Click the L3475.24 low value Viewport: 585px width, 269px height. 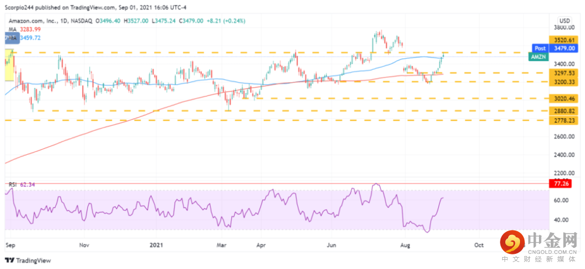[x=164, y=21]
